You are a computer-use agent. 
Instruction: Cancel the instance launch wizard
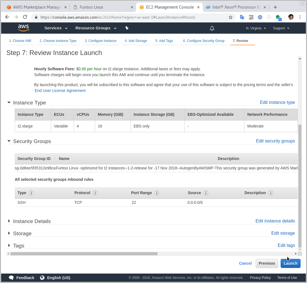tap(245, 263)
